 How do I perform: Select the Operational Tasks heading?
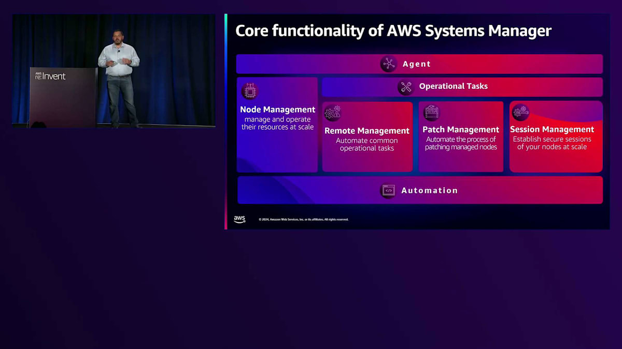pyautogui.click(x=454, y=86)
